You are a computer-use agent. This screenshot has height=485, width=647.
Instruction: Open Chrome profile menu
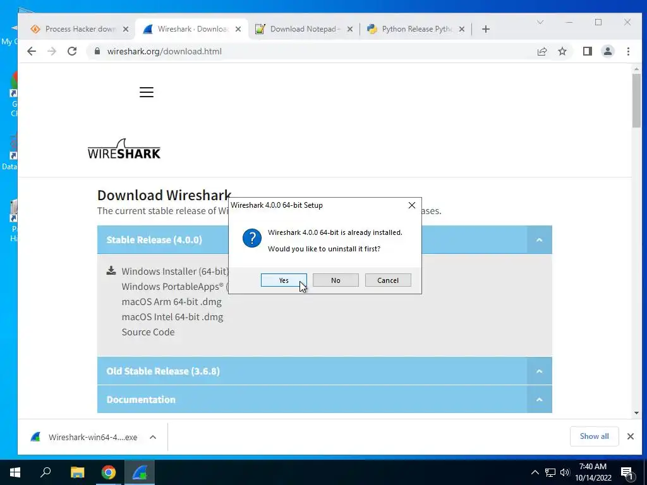click(x=607, y=51)
